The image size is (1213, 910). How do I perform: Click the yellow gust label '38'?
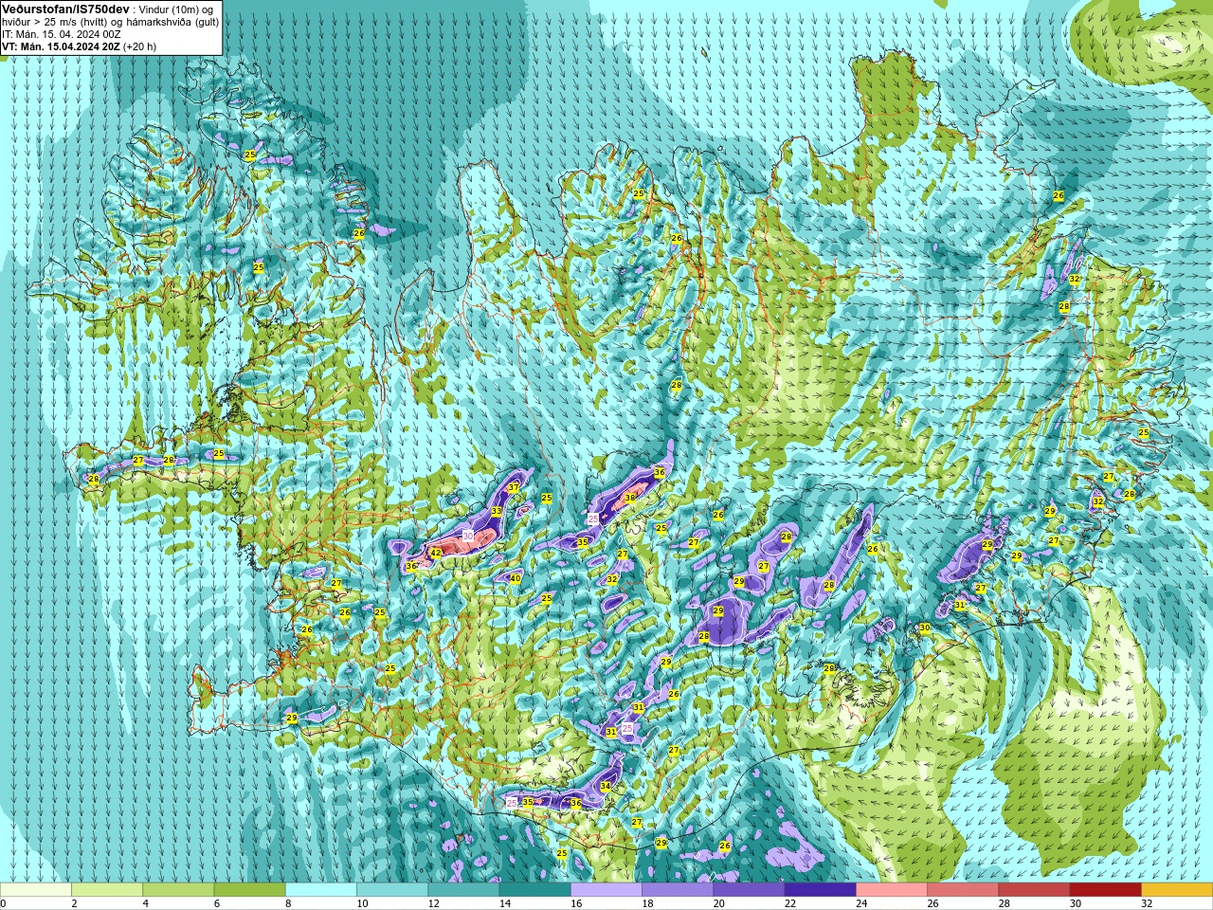click(x=630, y=498)
